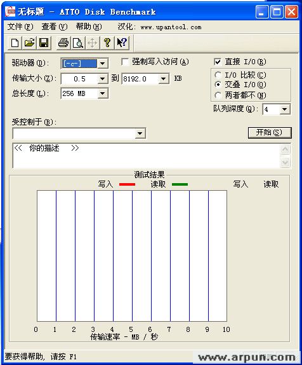Click the yellow question mark About icon

107,43
